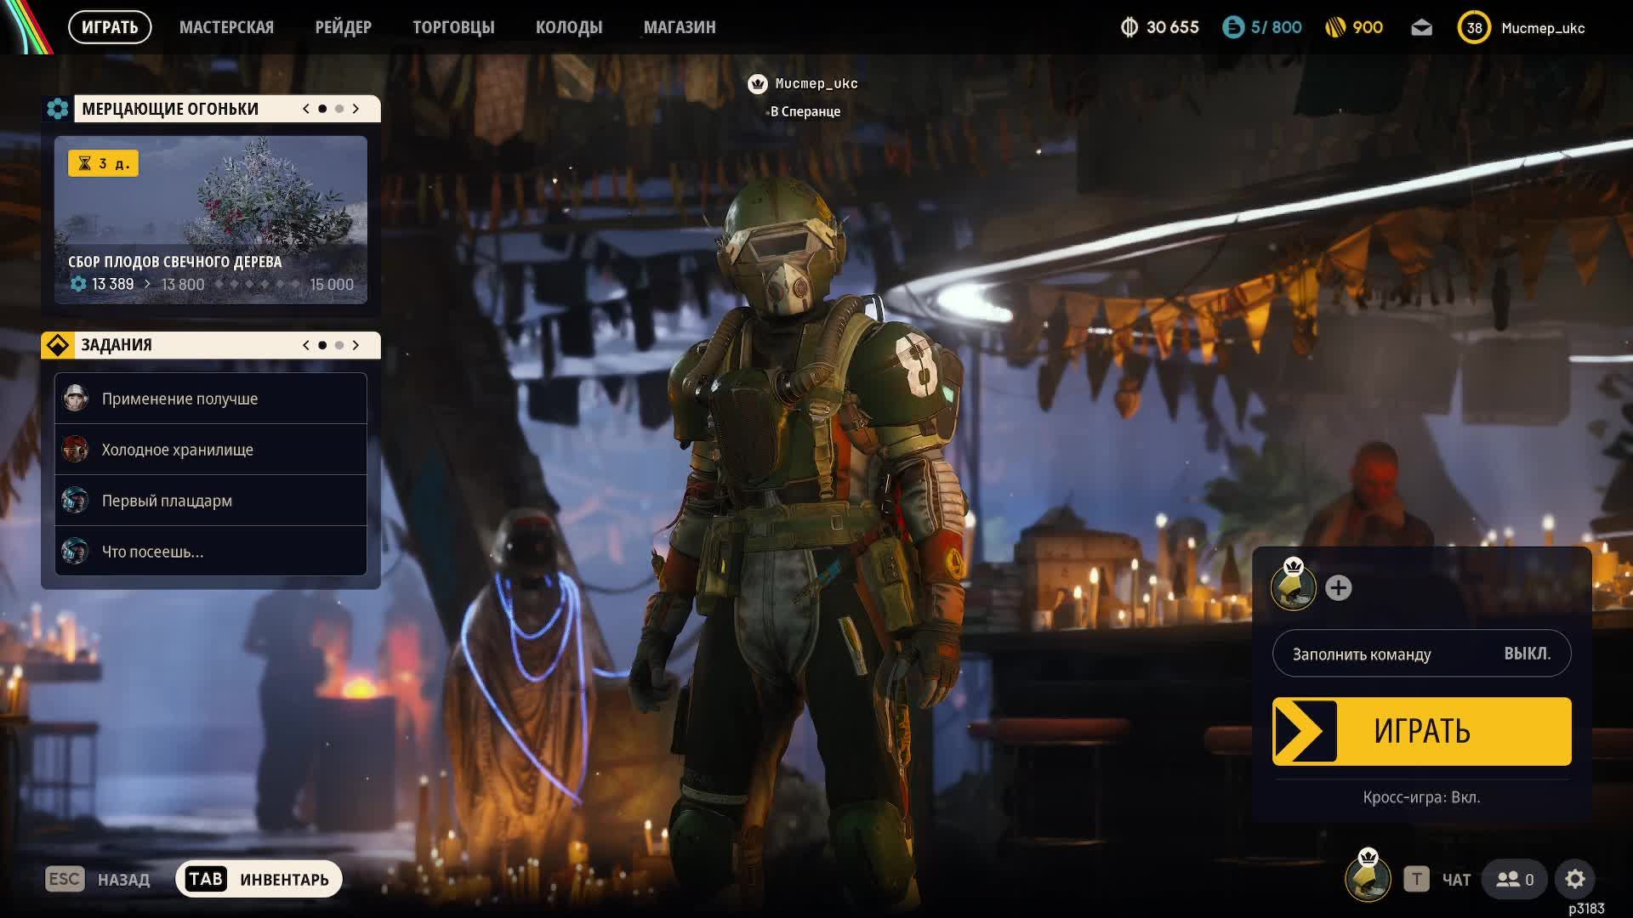Add a teammate with plus icon
1633x918 pixels.
(x=1338, y=588)
